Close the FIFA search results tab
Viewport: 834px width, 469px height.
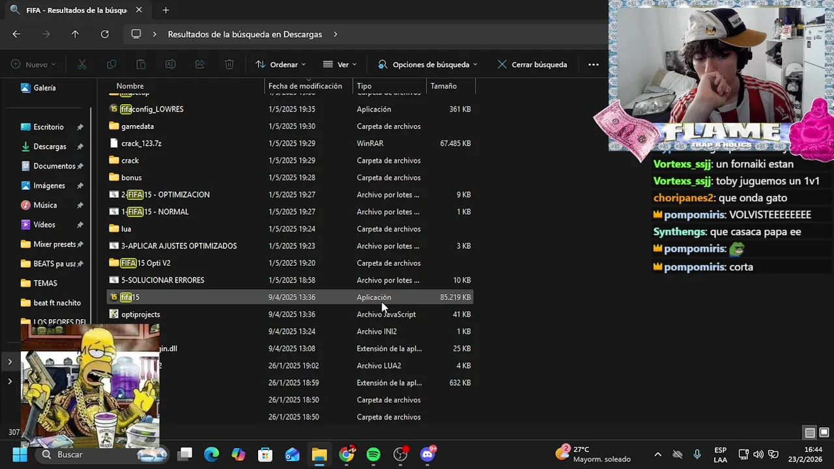(x=139, y=10)
